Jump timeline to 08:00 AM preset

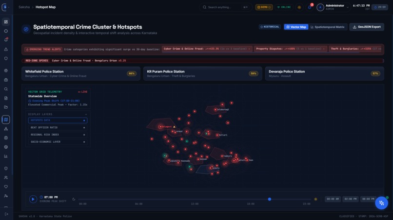click(333, 199)
